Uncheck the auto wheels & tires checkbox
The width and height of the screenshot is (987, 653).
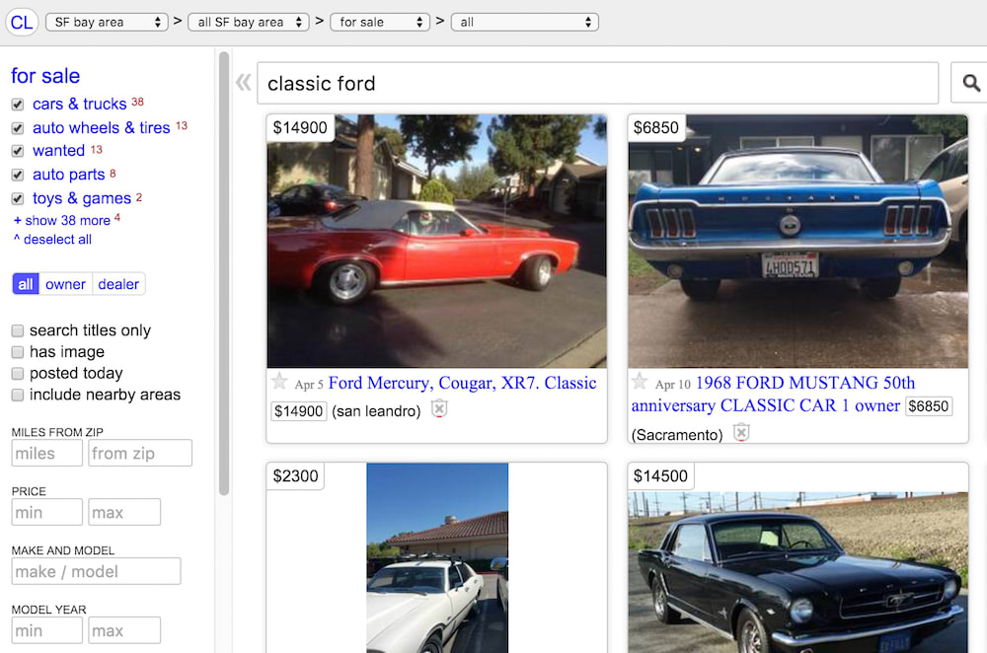coord(18,128)
